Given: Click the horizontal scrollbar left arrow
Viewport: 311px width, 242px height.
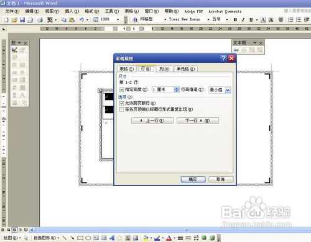Looking at the screenshot, I should point(32,230).
